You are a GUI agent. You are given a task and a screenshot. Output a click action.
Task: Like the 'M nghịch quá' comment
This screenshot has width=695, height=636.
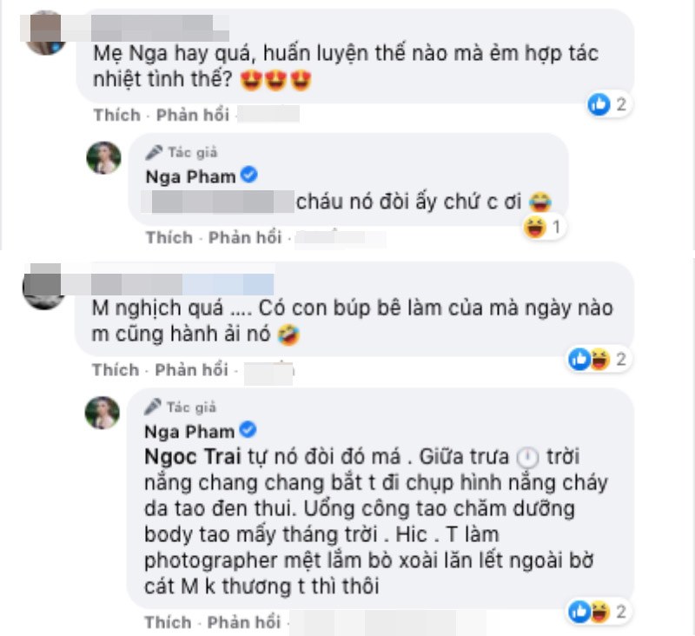click(x=116, y=369)
